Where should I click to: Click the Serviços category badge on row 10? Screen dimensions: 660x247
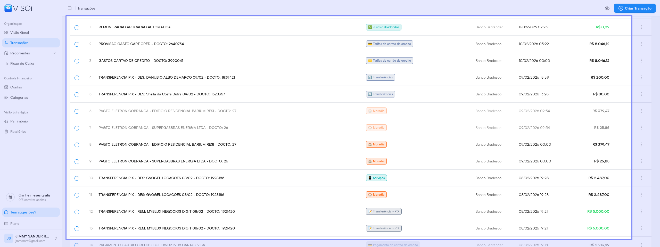click(376, 178)
